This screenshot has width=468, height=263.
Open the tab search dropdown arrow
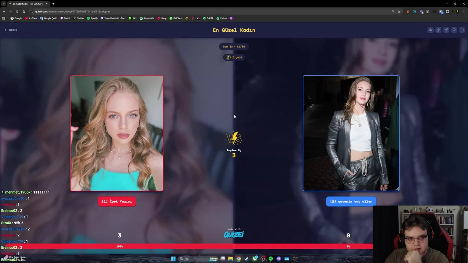click(3, 4)
